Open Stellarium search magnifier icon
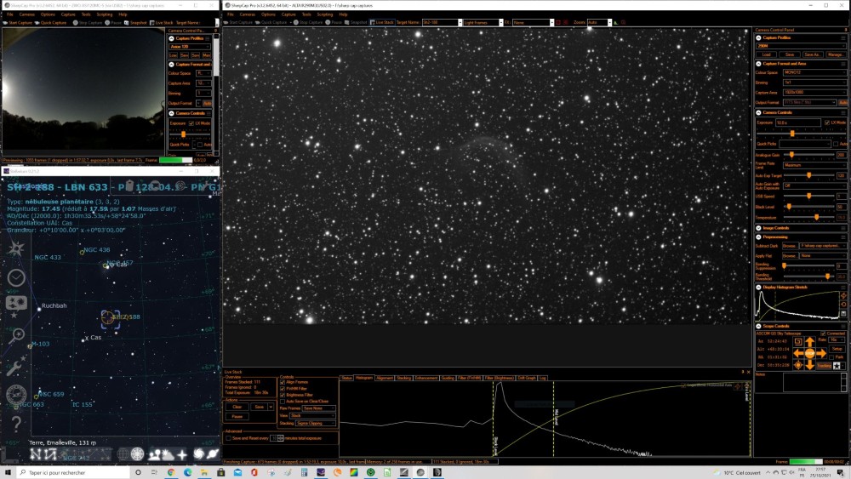The image size is (851, 479). click(x=15, y=336)
